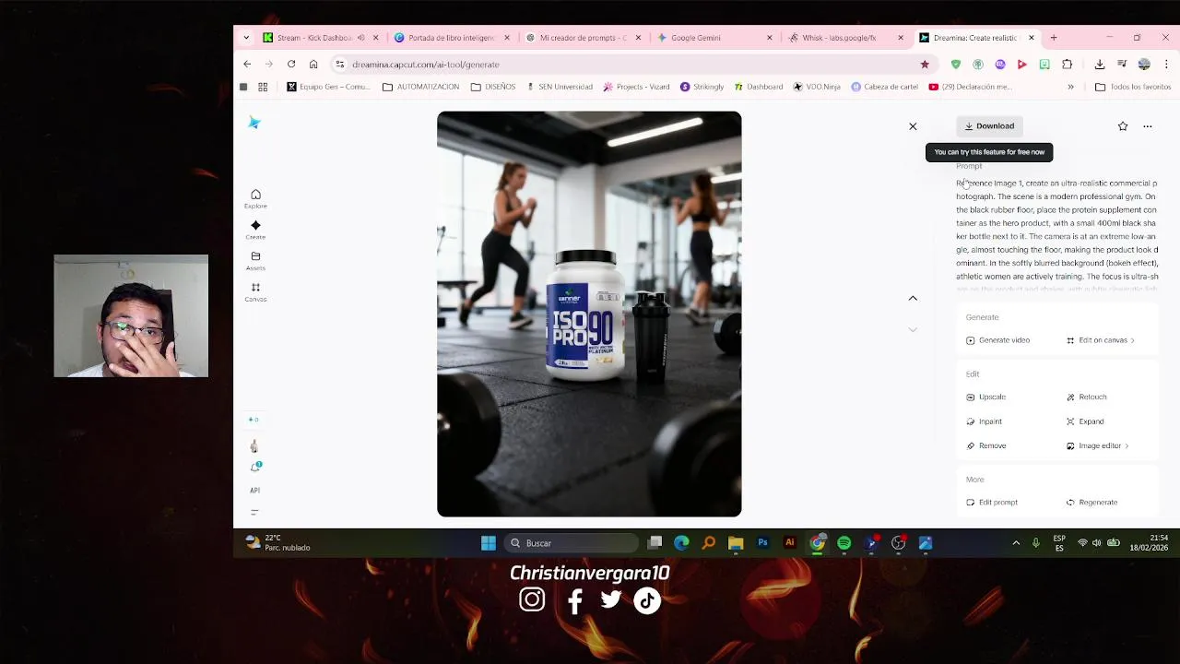Open the Canvas section in sidebar

tap(255, 291)
